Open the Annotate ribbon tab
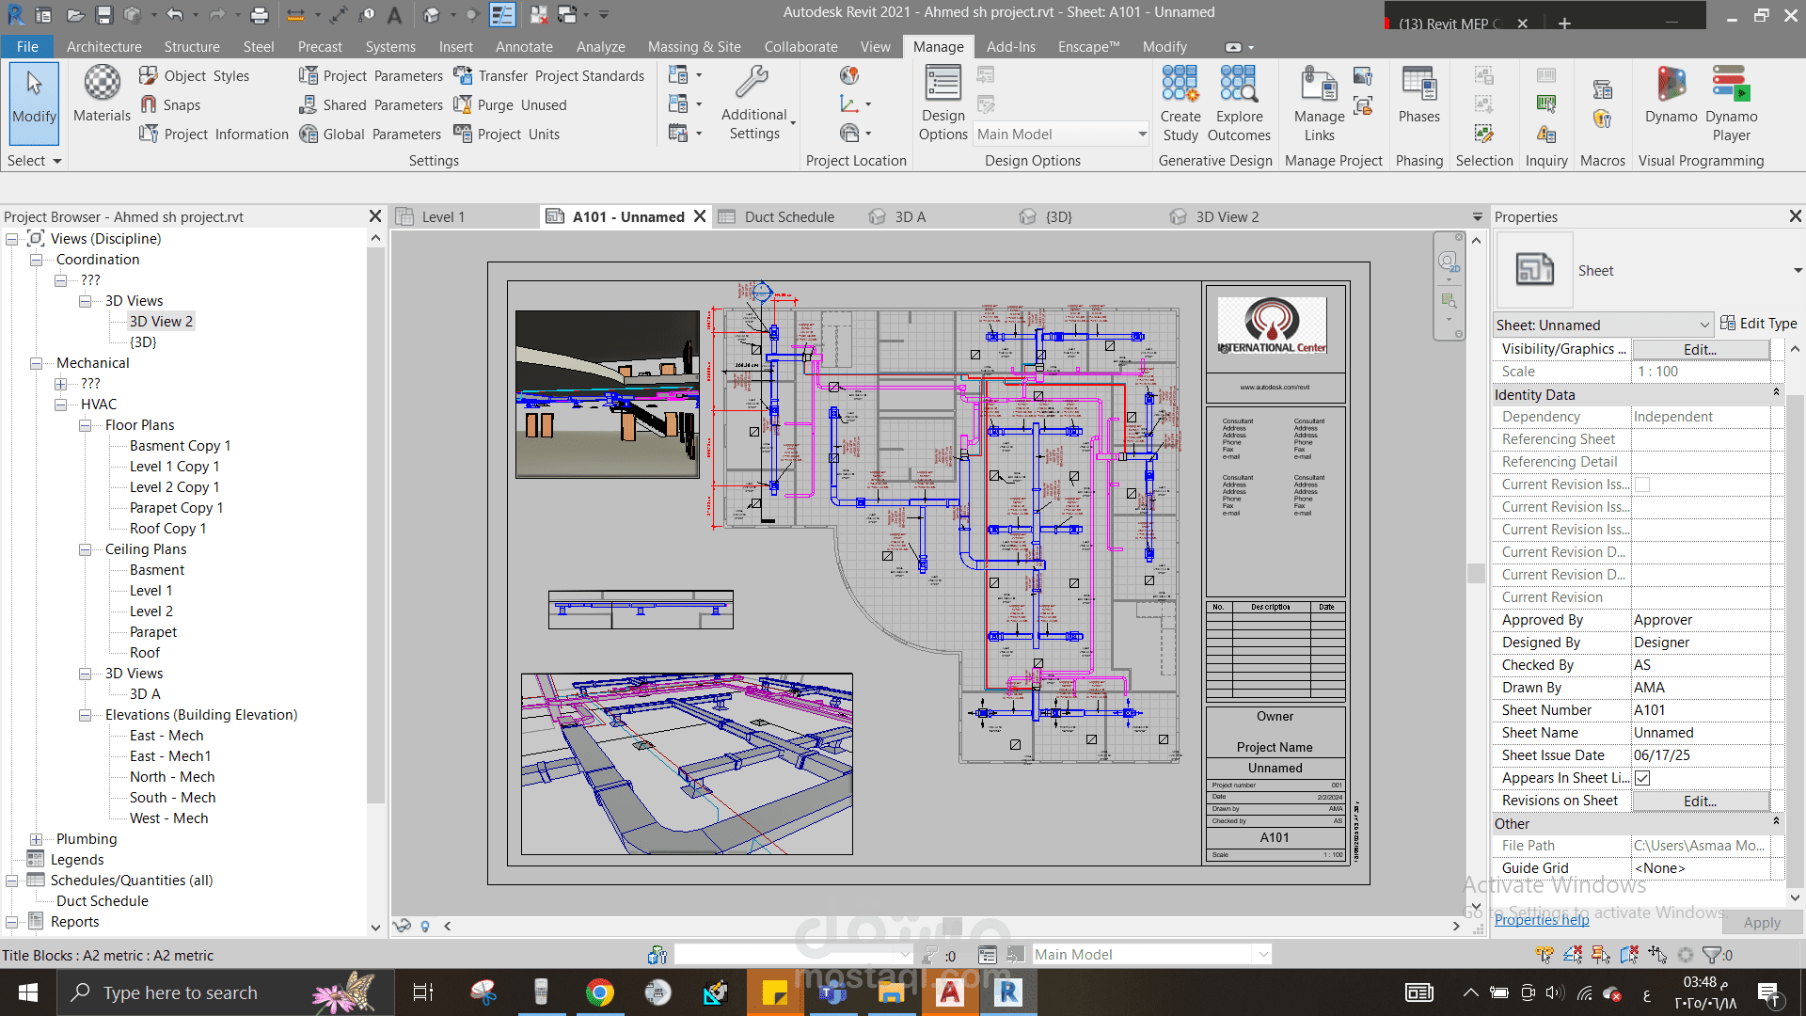1806x1016 pixels. 524,47
